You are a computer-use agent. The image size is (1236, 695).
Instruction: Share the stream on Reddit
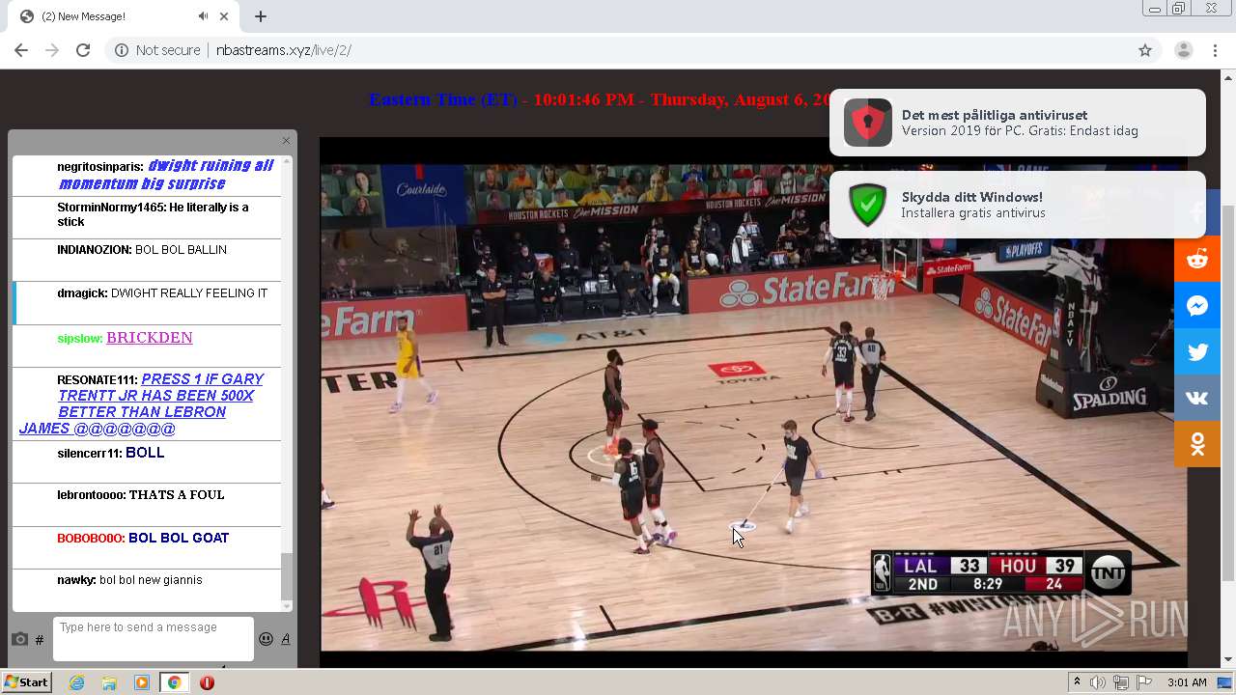(x=1197, y=259)
